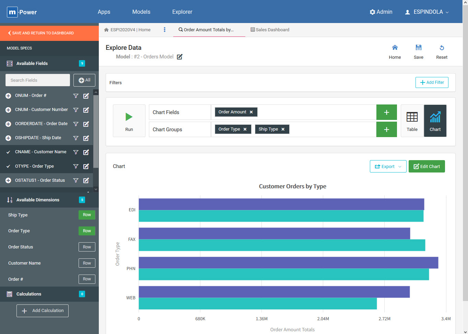Viewport: 468px width, 334px height.
Task: Click the Save disk icon
Action: (x=418, y=48)
